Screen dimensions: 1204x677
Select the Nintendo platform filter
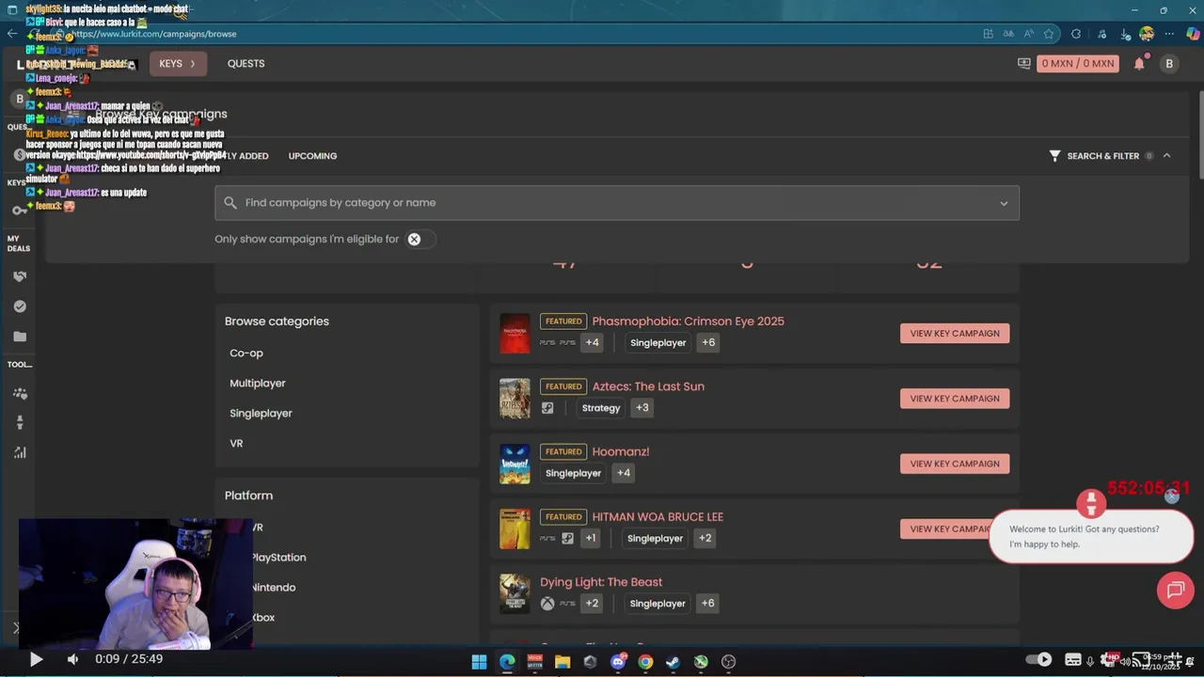(x=274, y=588)
